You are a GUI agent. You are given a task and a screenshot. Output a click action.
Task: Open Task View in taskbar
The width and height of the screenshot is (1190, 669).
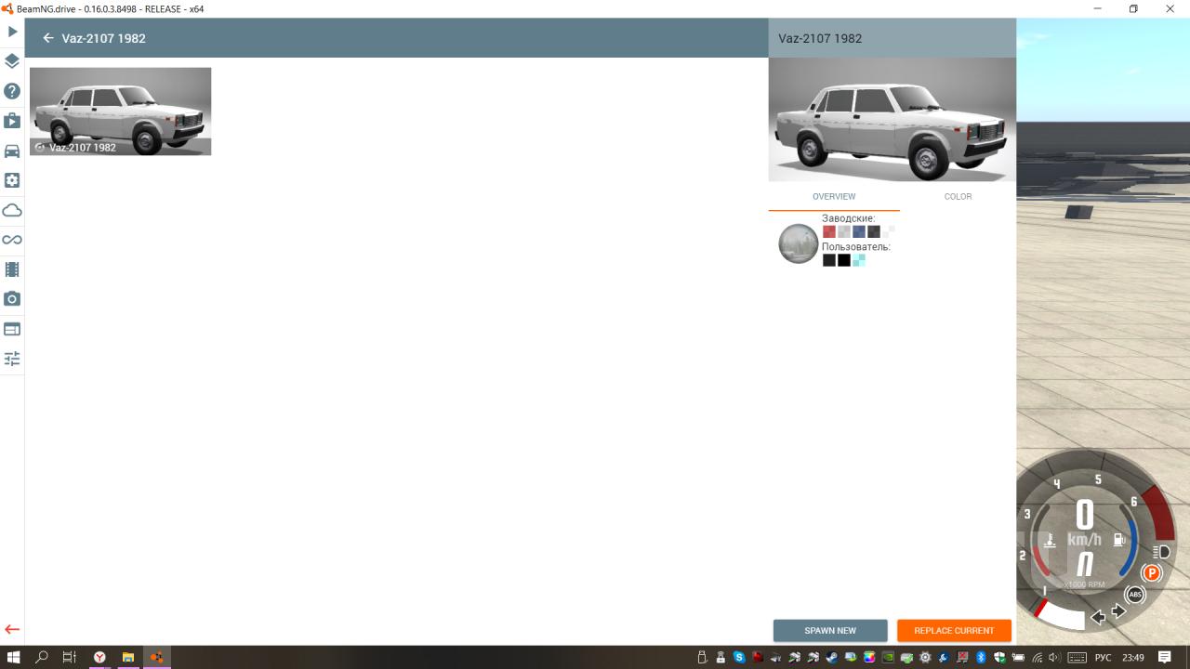click(69, 657)
